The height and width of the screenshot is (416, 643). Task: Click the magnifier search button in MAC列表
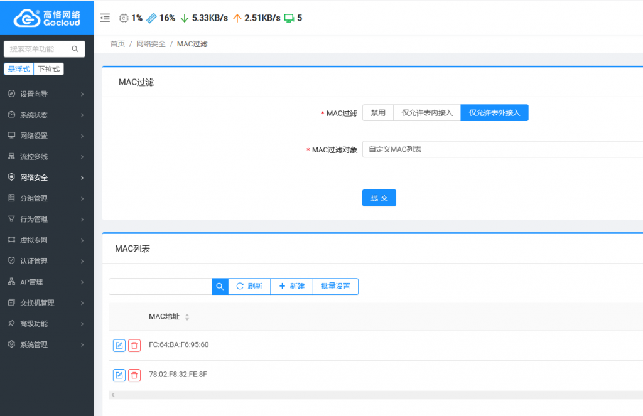pyautogui.click(x=220, y=287)
